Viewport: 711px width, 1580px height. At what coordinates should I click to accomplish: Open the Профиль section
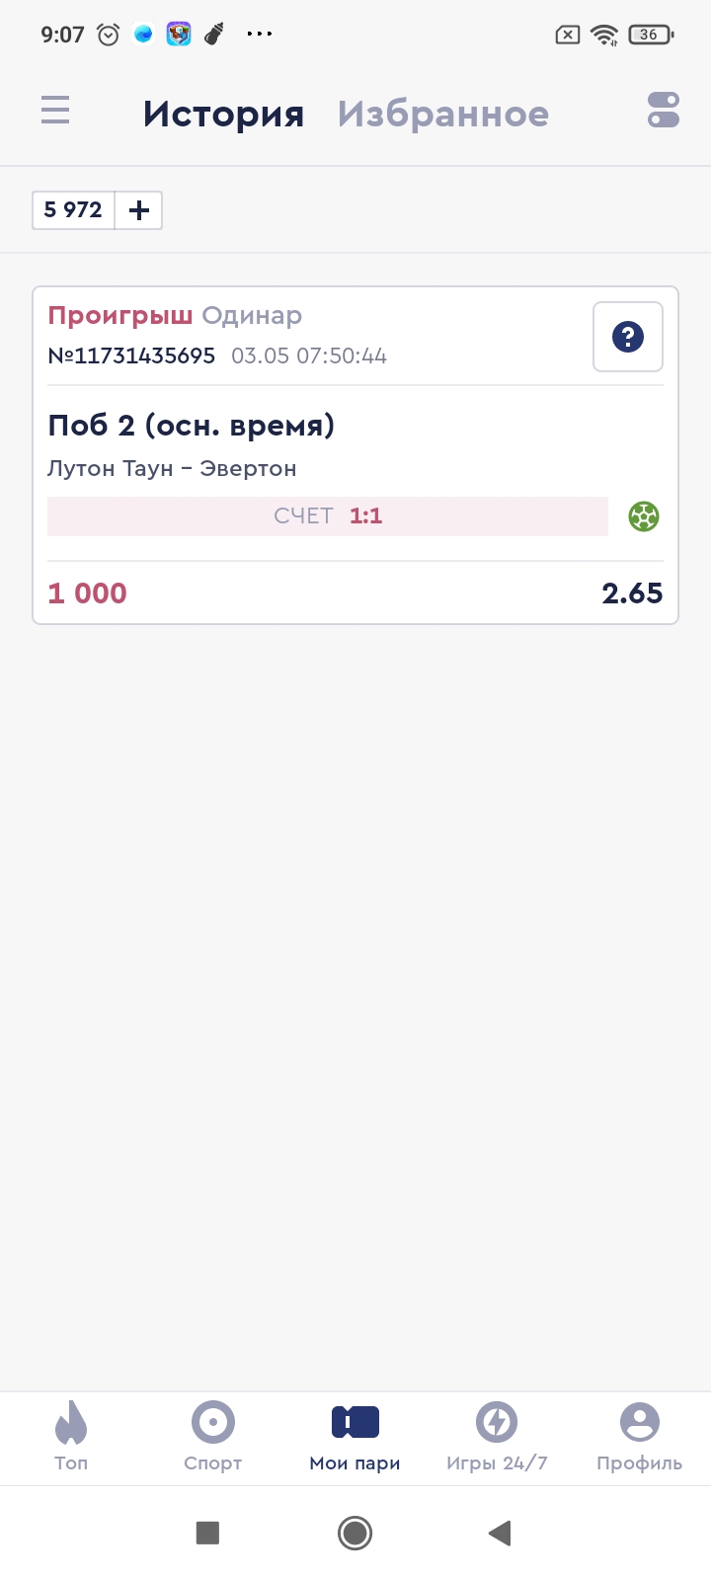[x=639, y=1436]
